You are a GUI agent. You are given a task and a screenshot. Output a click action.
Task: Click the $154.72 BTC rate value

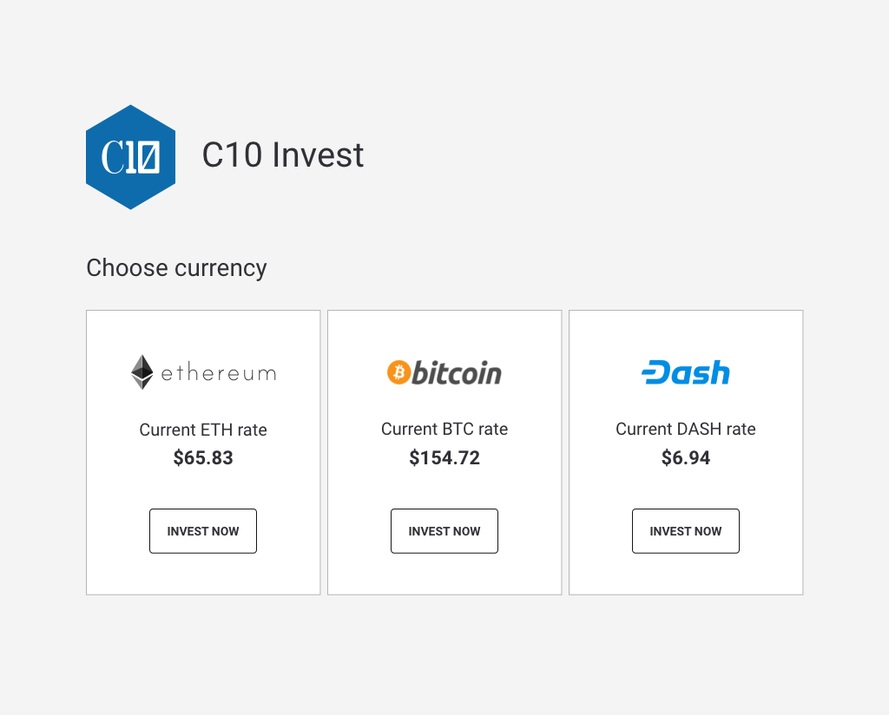(x=444, y=457)
